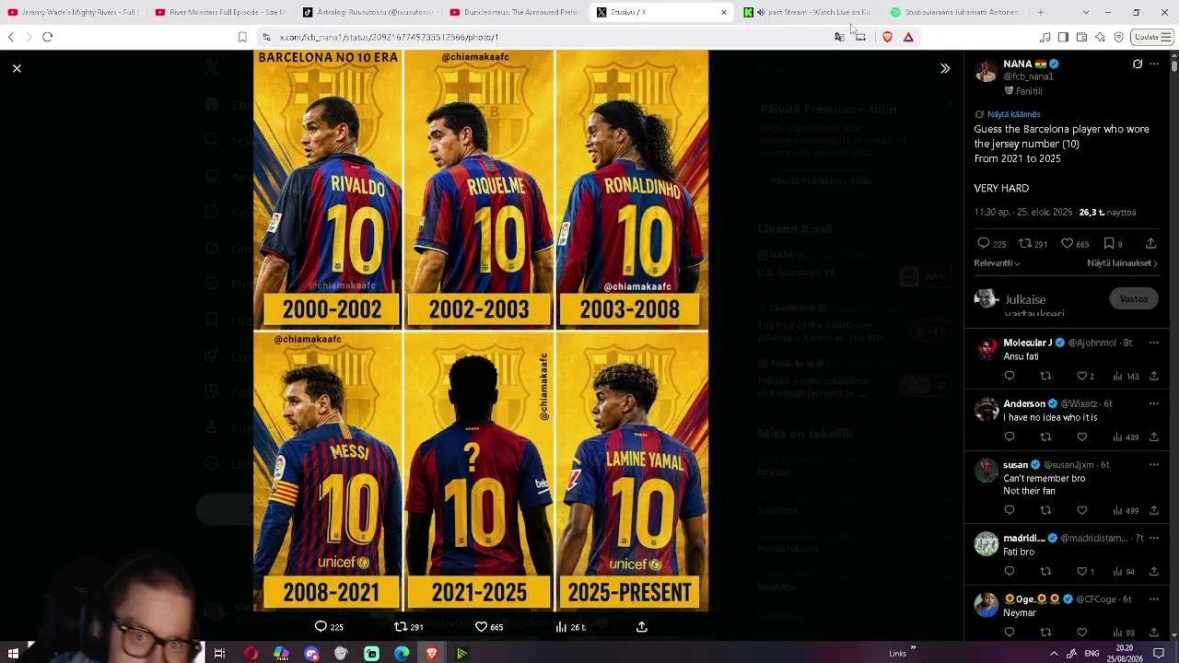The width and height of the screenshot is (1179, 663).
Task: Share NANA's post from the sidebar
Action: coord(1150,243)
